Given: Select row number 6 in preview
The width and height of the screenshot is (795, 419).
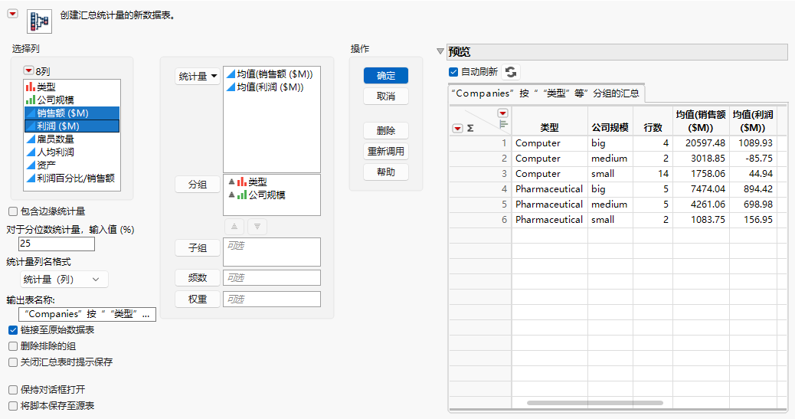Looking at the screenshot, I should point(480,220).
